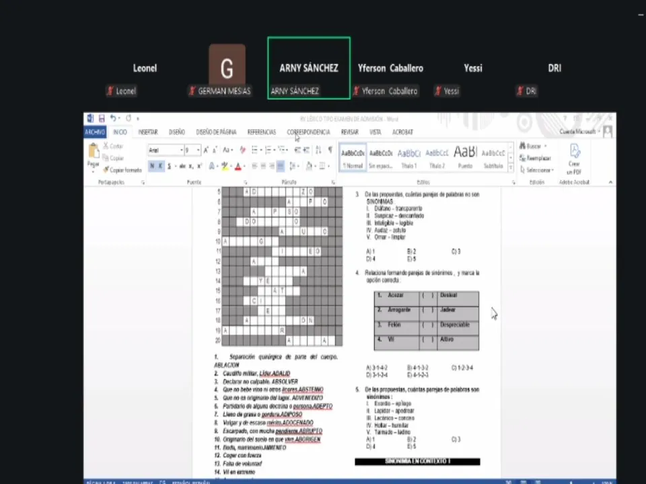Switch to the INSERTAR tab
Image resolution: width=646 pixels, height=484 pixels.
pos(148,132)
